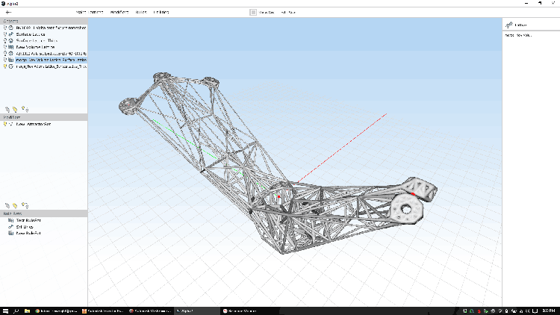Click the Objects panel header
560x315 pixels.
[43, 21]
